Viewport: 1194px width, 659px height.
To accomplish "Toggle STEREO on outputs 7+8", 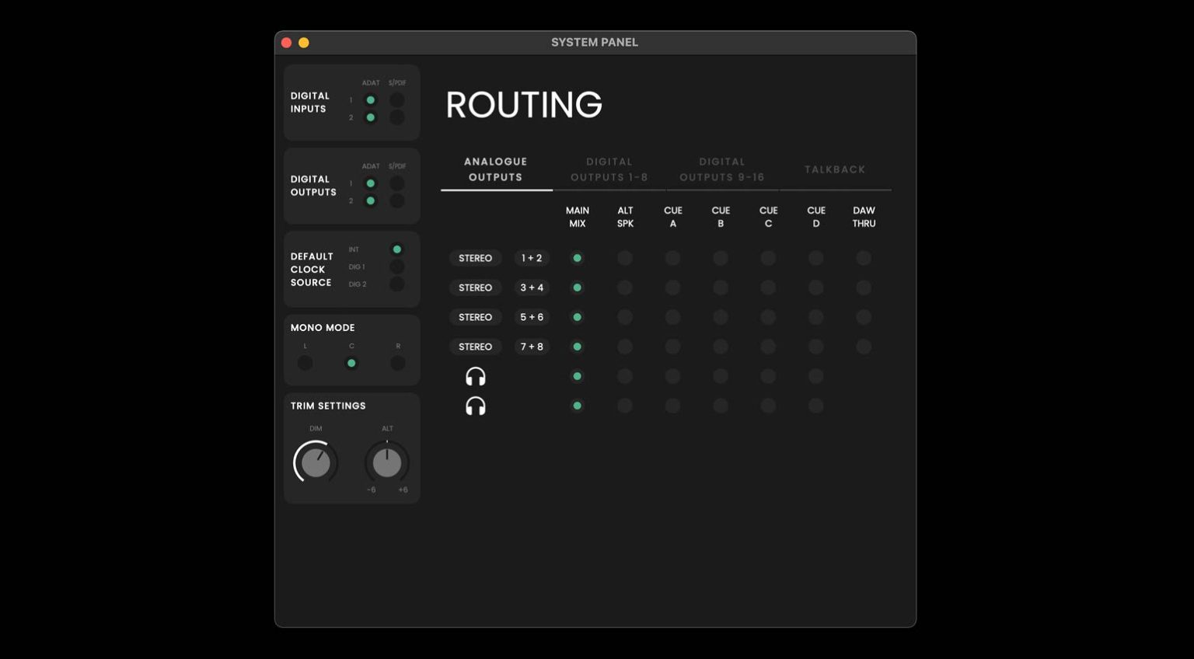I will tap(475, 347).
